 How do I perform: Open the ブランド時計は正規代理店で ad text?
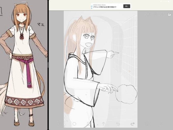pyautogui.click(x=105, y=7)
